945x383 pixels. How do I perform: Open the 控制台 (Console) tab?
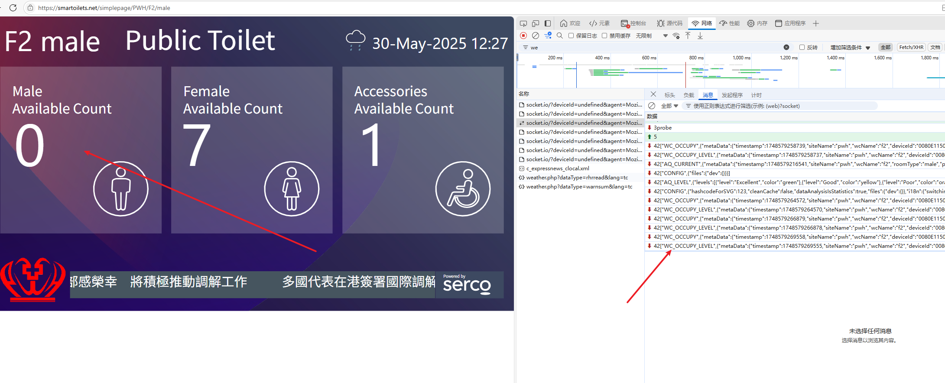(x=633, y=23)
